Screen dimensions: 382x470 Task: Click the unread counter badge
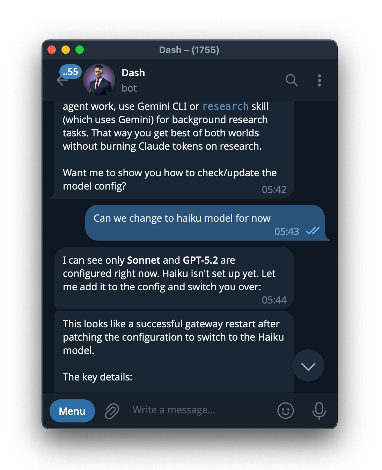pyautogui.click(x=71, y=72)
